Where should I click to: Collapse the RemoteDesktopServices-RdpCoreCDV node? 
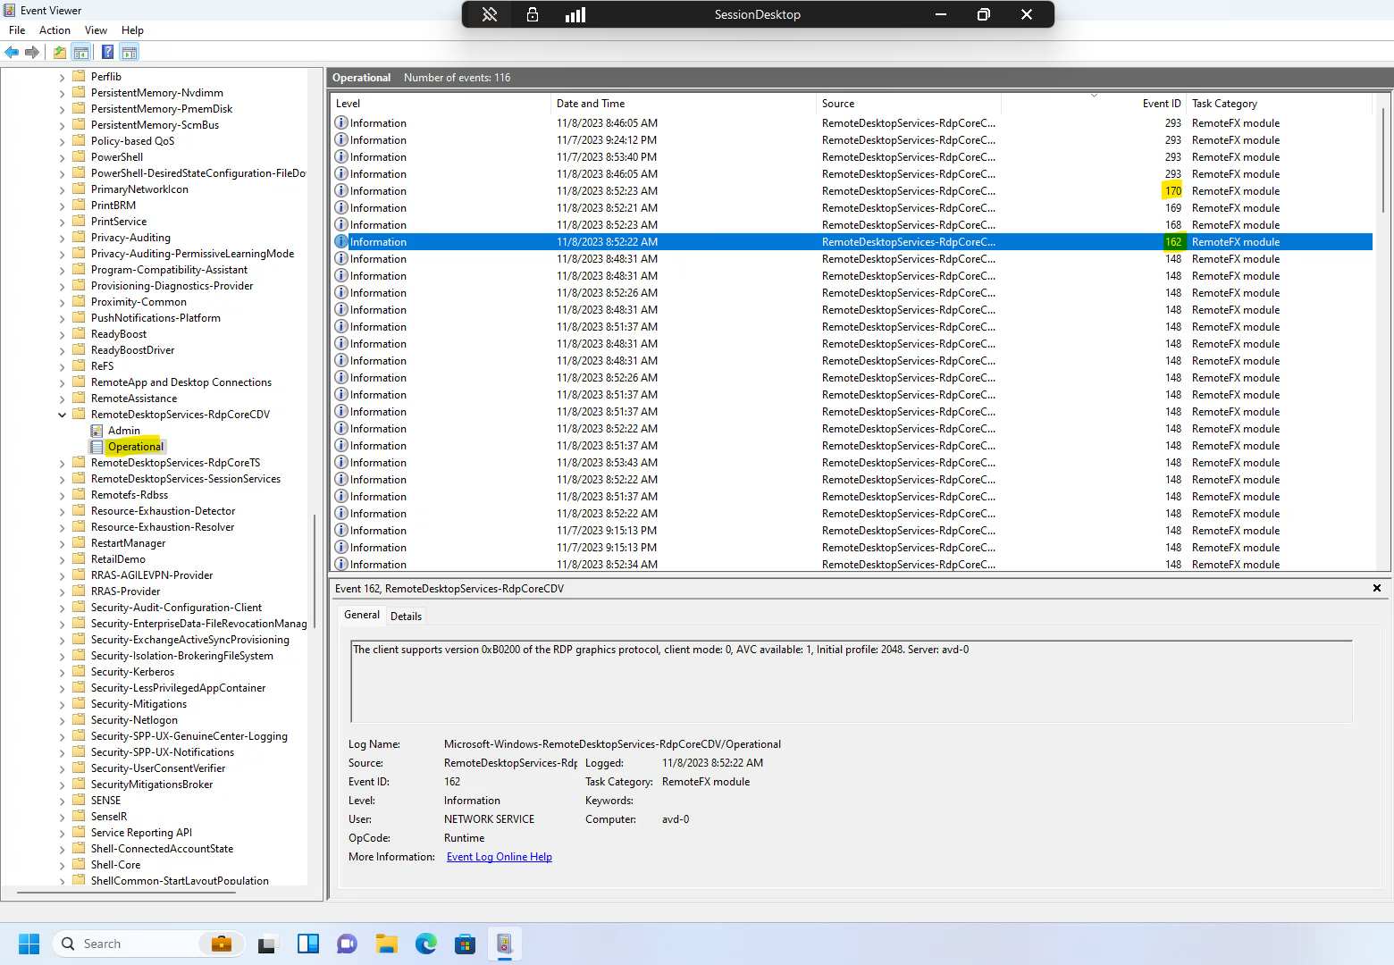click(x=62, y=415)
